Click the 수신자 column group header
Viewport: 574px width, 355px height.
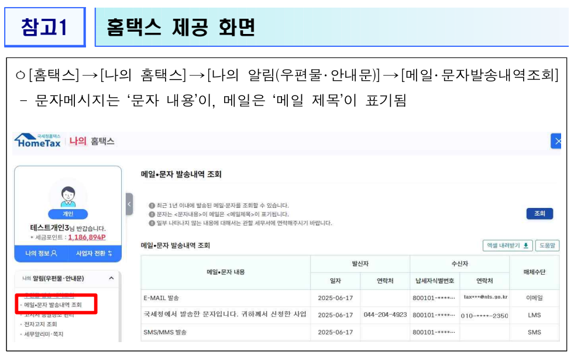point(460,264)
